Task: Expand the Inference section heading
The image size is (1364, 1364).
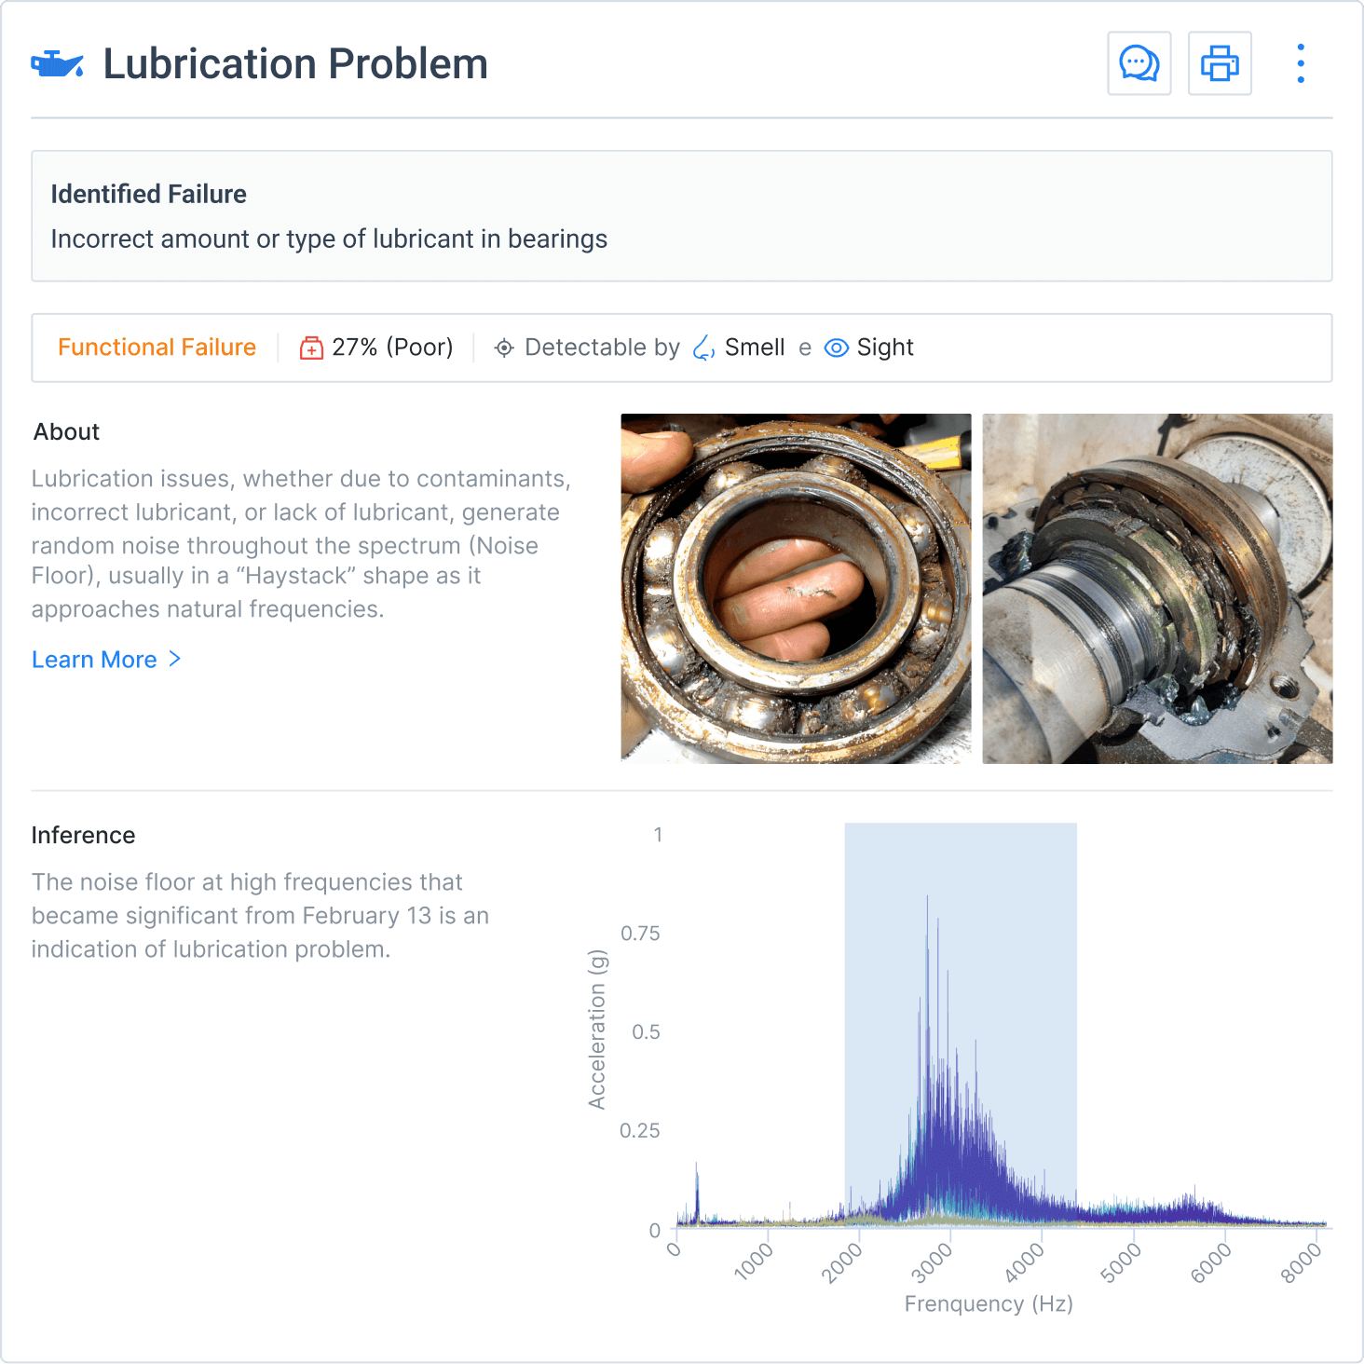Action: [x=83, y=835]
